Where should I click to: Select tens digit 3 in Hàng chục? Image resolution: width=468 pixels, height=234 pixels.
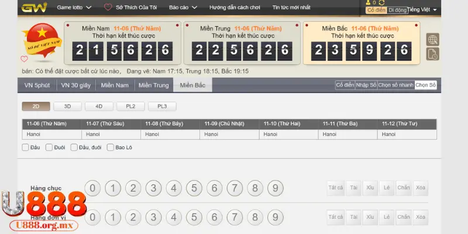pyautogui.click(x=153, y=188)
